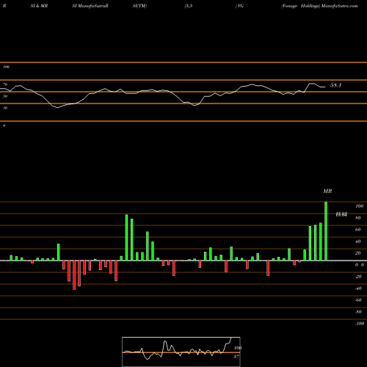This screenshot has width=367, height=367.
Task: Select the 'SI MunafaSutraR' header text
Action: [90, 6]
